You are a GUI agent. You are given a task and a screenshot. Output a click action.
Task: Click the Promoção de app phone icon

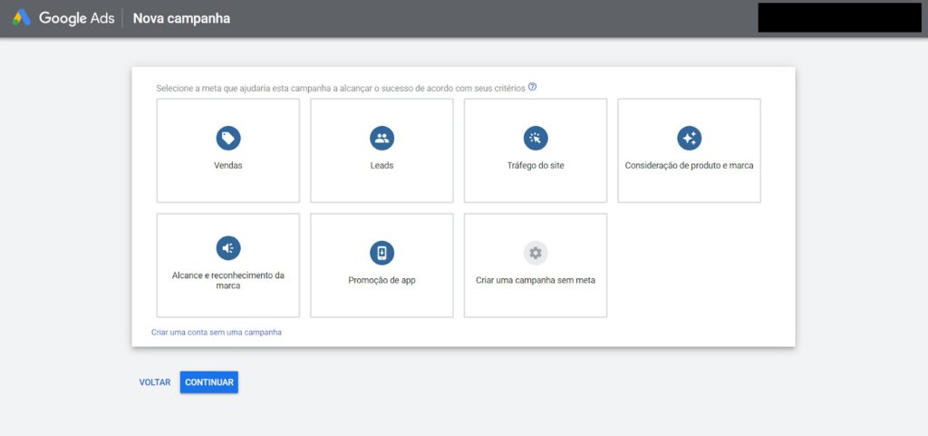382,253
